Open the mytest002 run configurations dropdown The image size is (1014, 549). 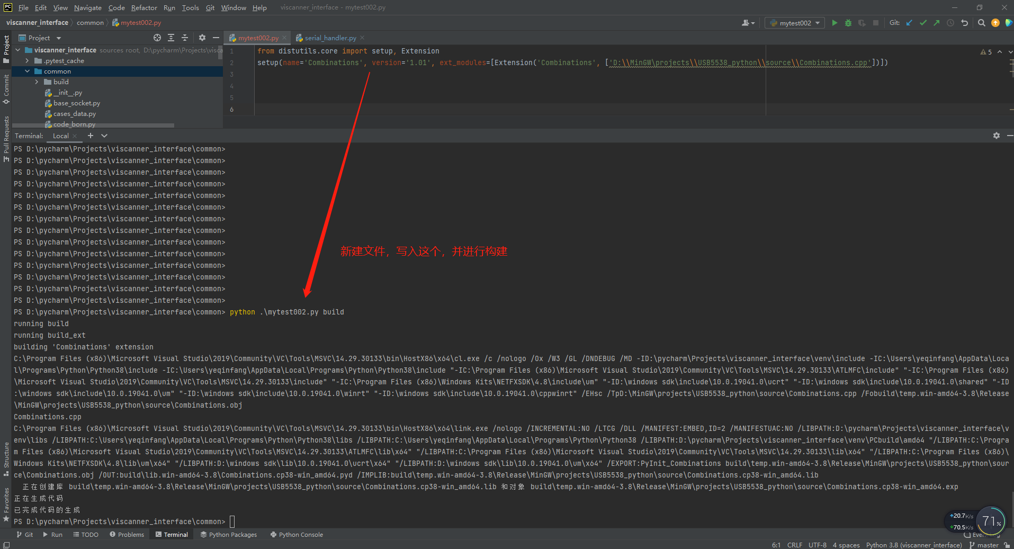pos(818,23)
